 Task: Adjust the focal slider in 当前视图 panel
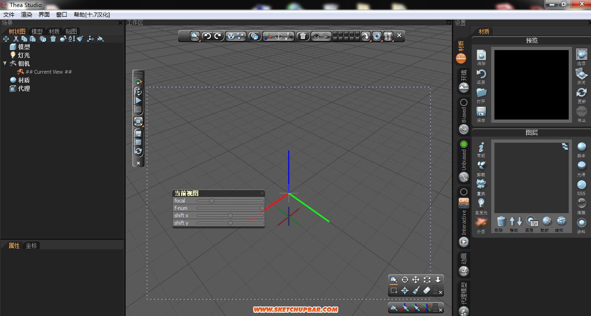230,201
